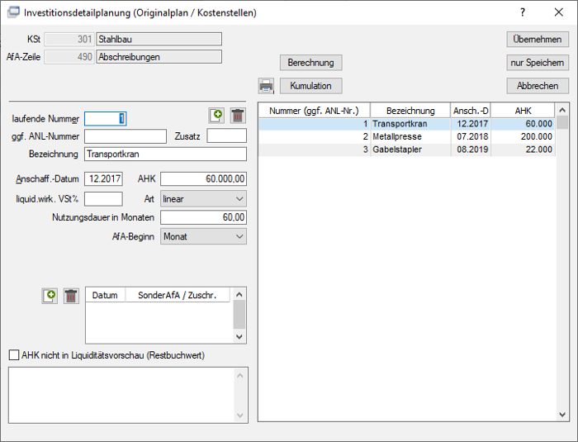Delete entry using trash icon beside laufende Nummer
This screenshot has width=578, height=442.
[238, 116]
